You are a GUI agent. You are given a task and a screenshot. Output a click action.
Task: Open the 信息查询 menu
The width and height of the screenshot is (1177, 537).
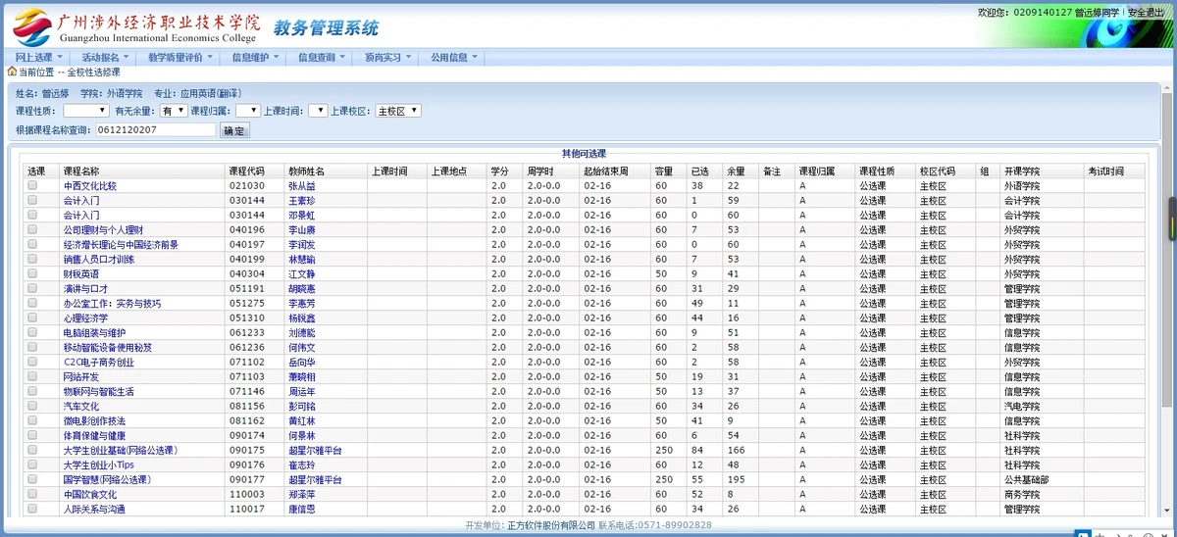(321, 57)
